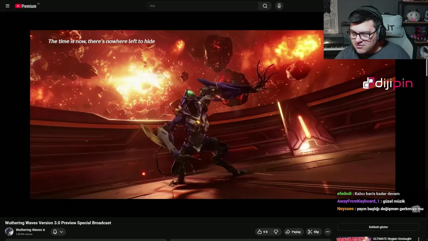The width and height of the screenshot is (428, 241).
Task: Click chat username efedodi
Action: click(x=344, y=193)
